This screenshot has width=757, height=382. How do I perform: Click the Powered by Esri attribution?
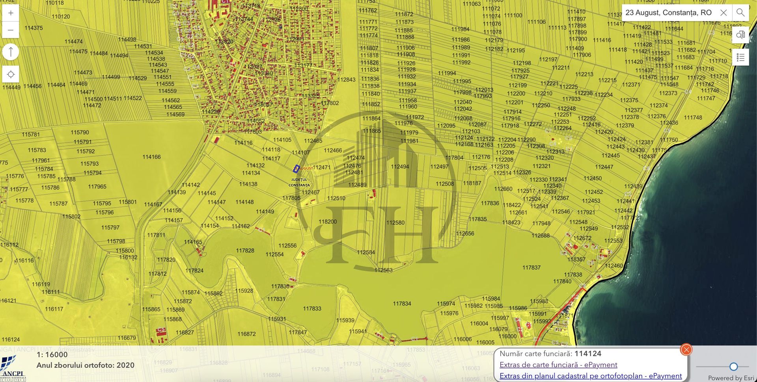click(x=731, y=378)
